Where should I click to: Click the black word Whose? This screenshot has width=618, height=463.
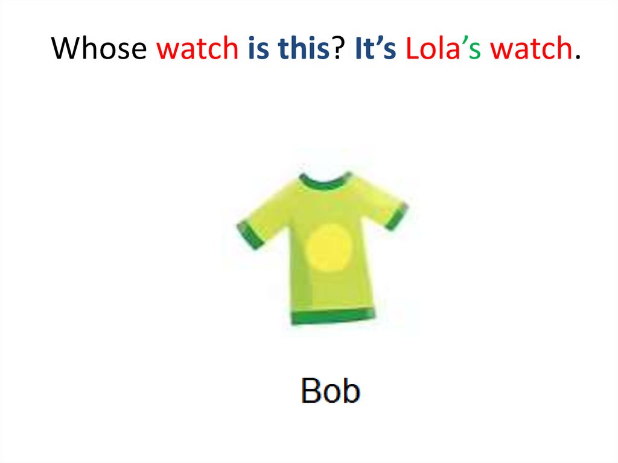tap(99, 48)
